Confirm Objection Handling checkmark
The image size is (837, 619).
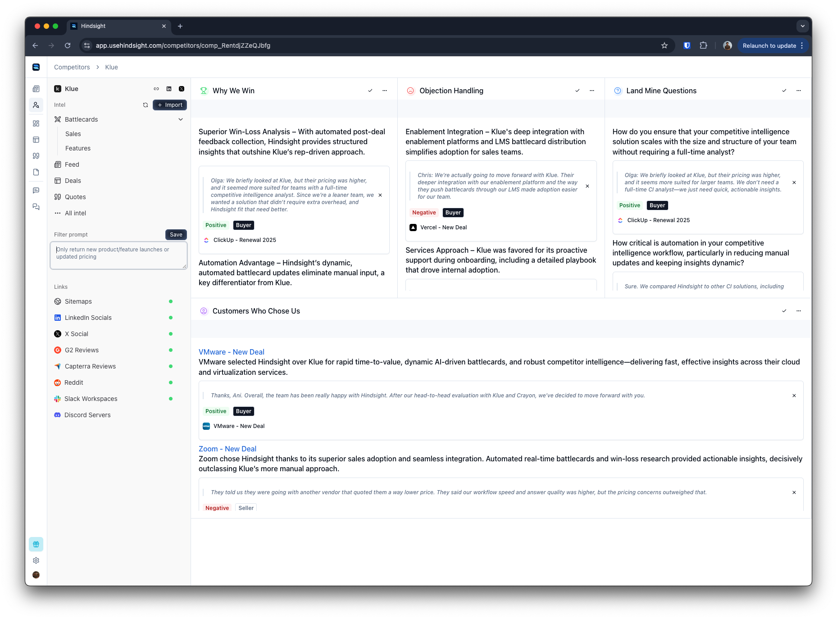pos(578,91)
